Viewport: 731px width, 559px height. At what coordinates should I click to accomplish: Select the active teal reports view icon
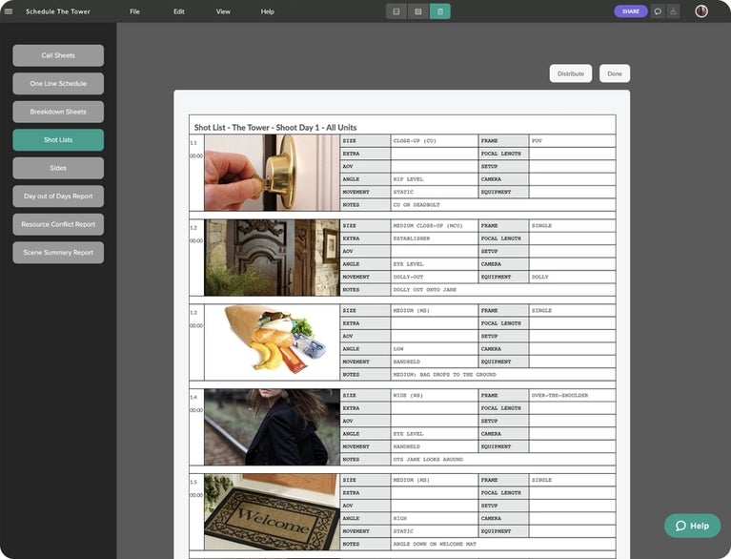(x=440, y=11)
